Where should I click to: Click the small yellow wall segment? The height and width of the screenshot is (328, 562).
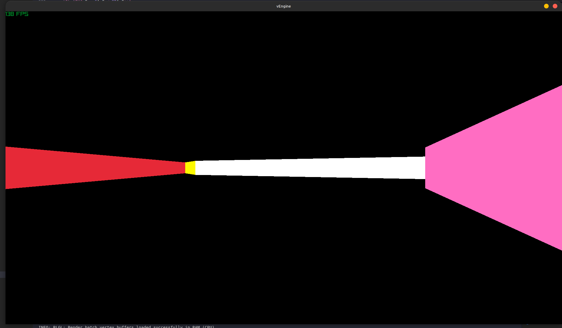click(190, 168)
